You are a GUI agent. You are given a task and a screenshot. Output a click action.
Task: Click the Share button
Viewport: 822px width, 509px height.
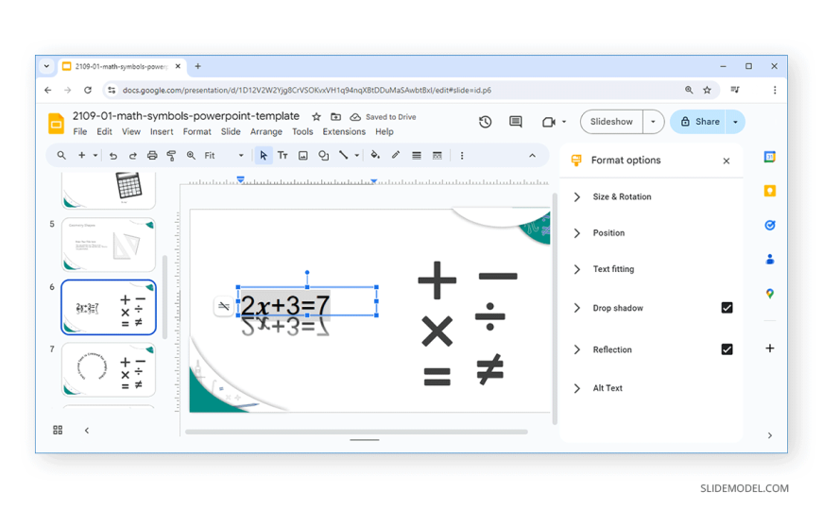click(x=699, y=122)
